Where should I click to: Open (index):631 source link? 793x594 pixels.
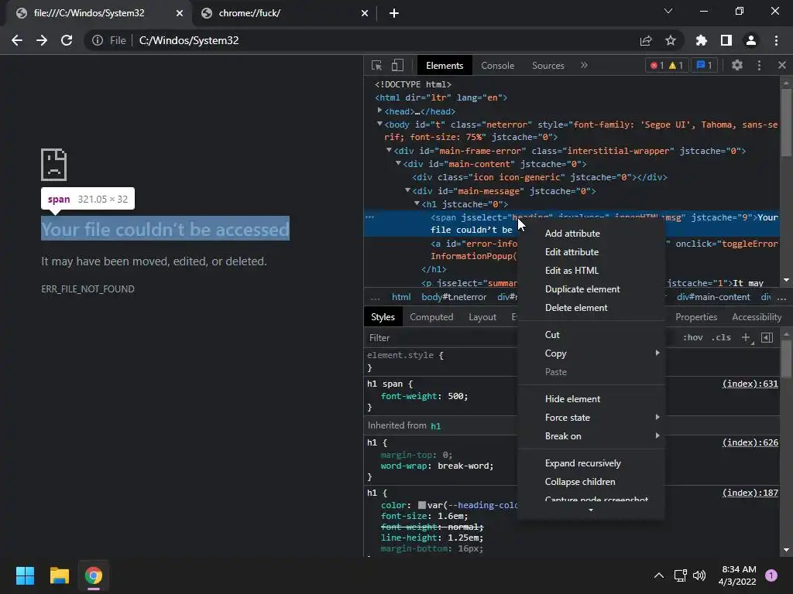click(750, 384)
